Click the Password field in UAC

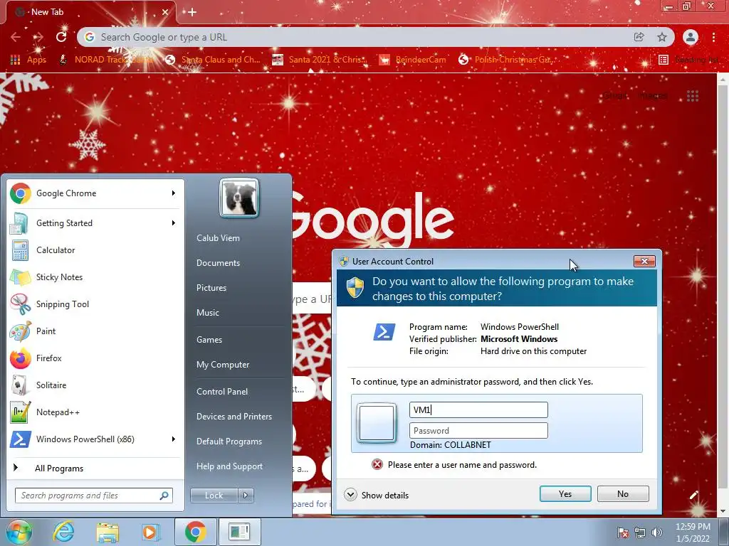(478, 430)
